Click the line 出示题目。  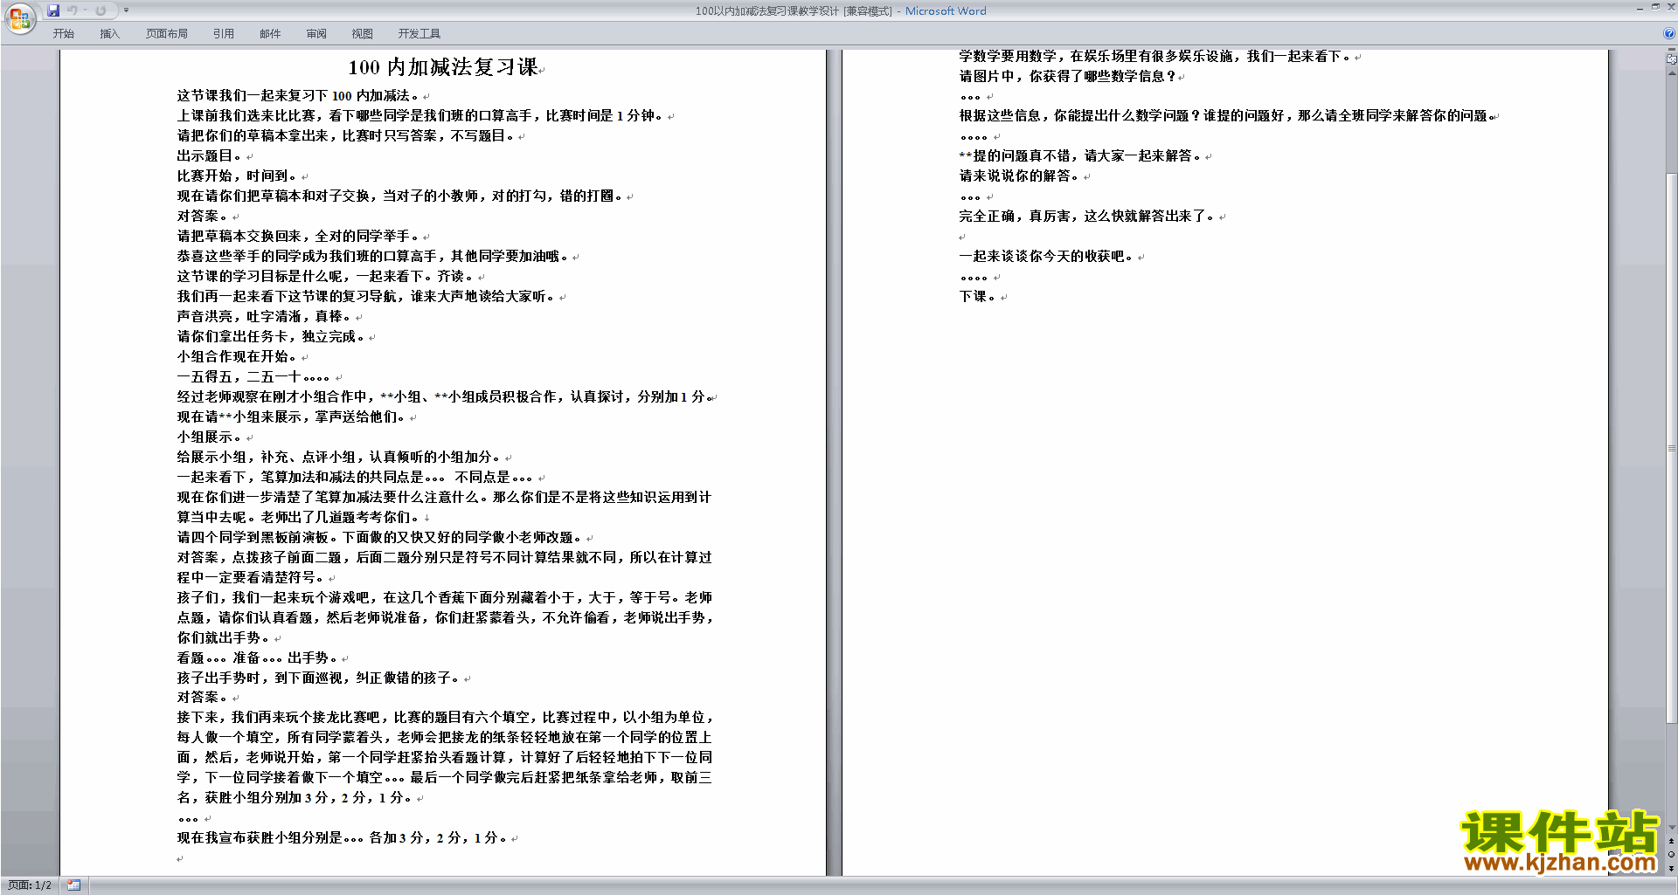211,155
